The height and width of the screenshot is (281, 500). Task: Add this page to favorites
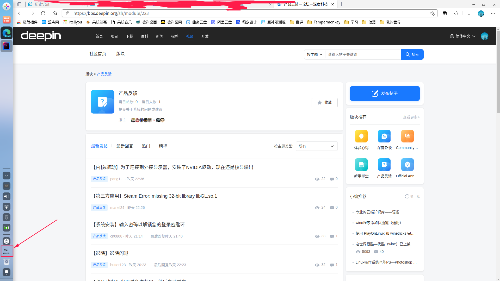[432, 13]
